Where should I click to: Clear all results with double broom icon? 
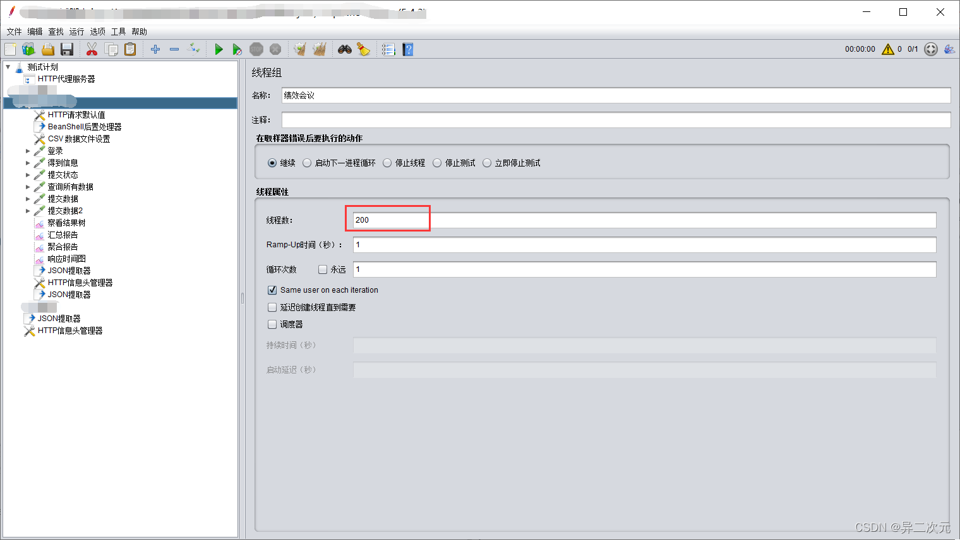(x=320, y=49)
